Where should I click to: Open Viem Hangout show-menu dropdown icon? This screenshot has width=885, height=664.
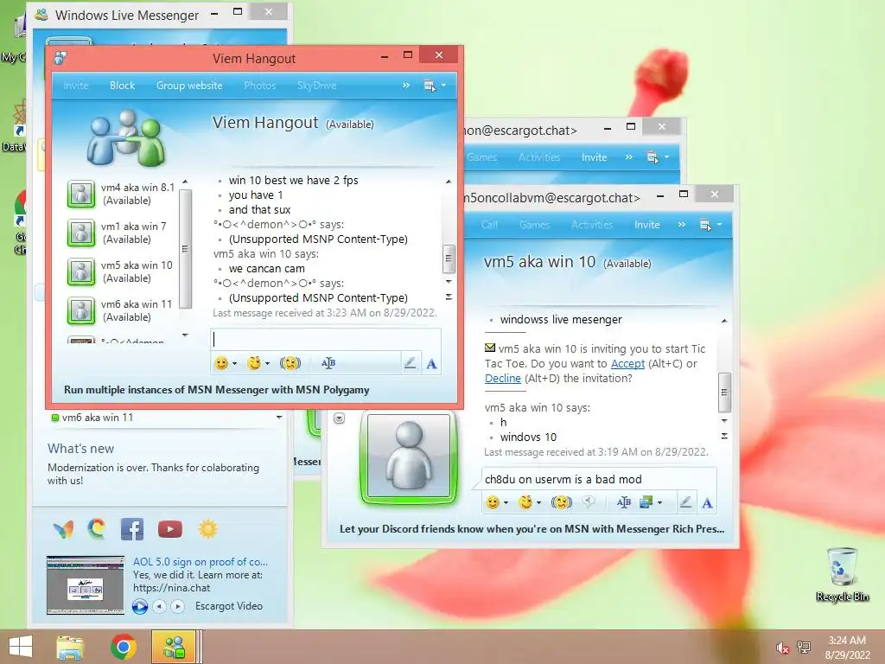435,86
